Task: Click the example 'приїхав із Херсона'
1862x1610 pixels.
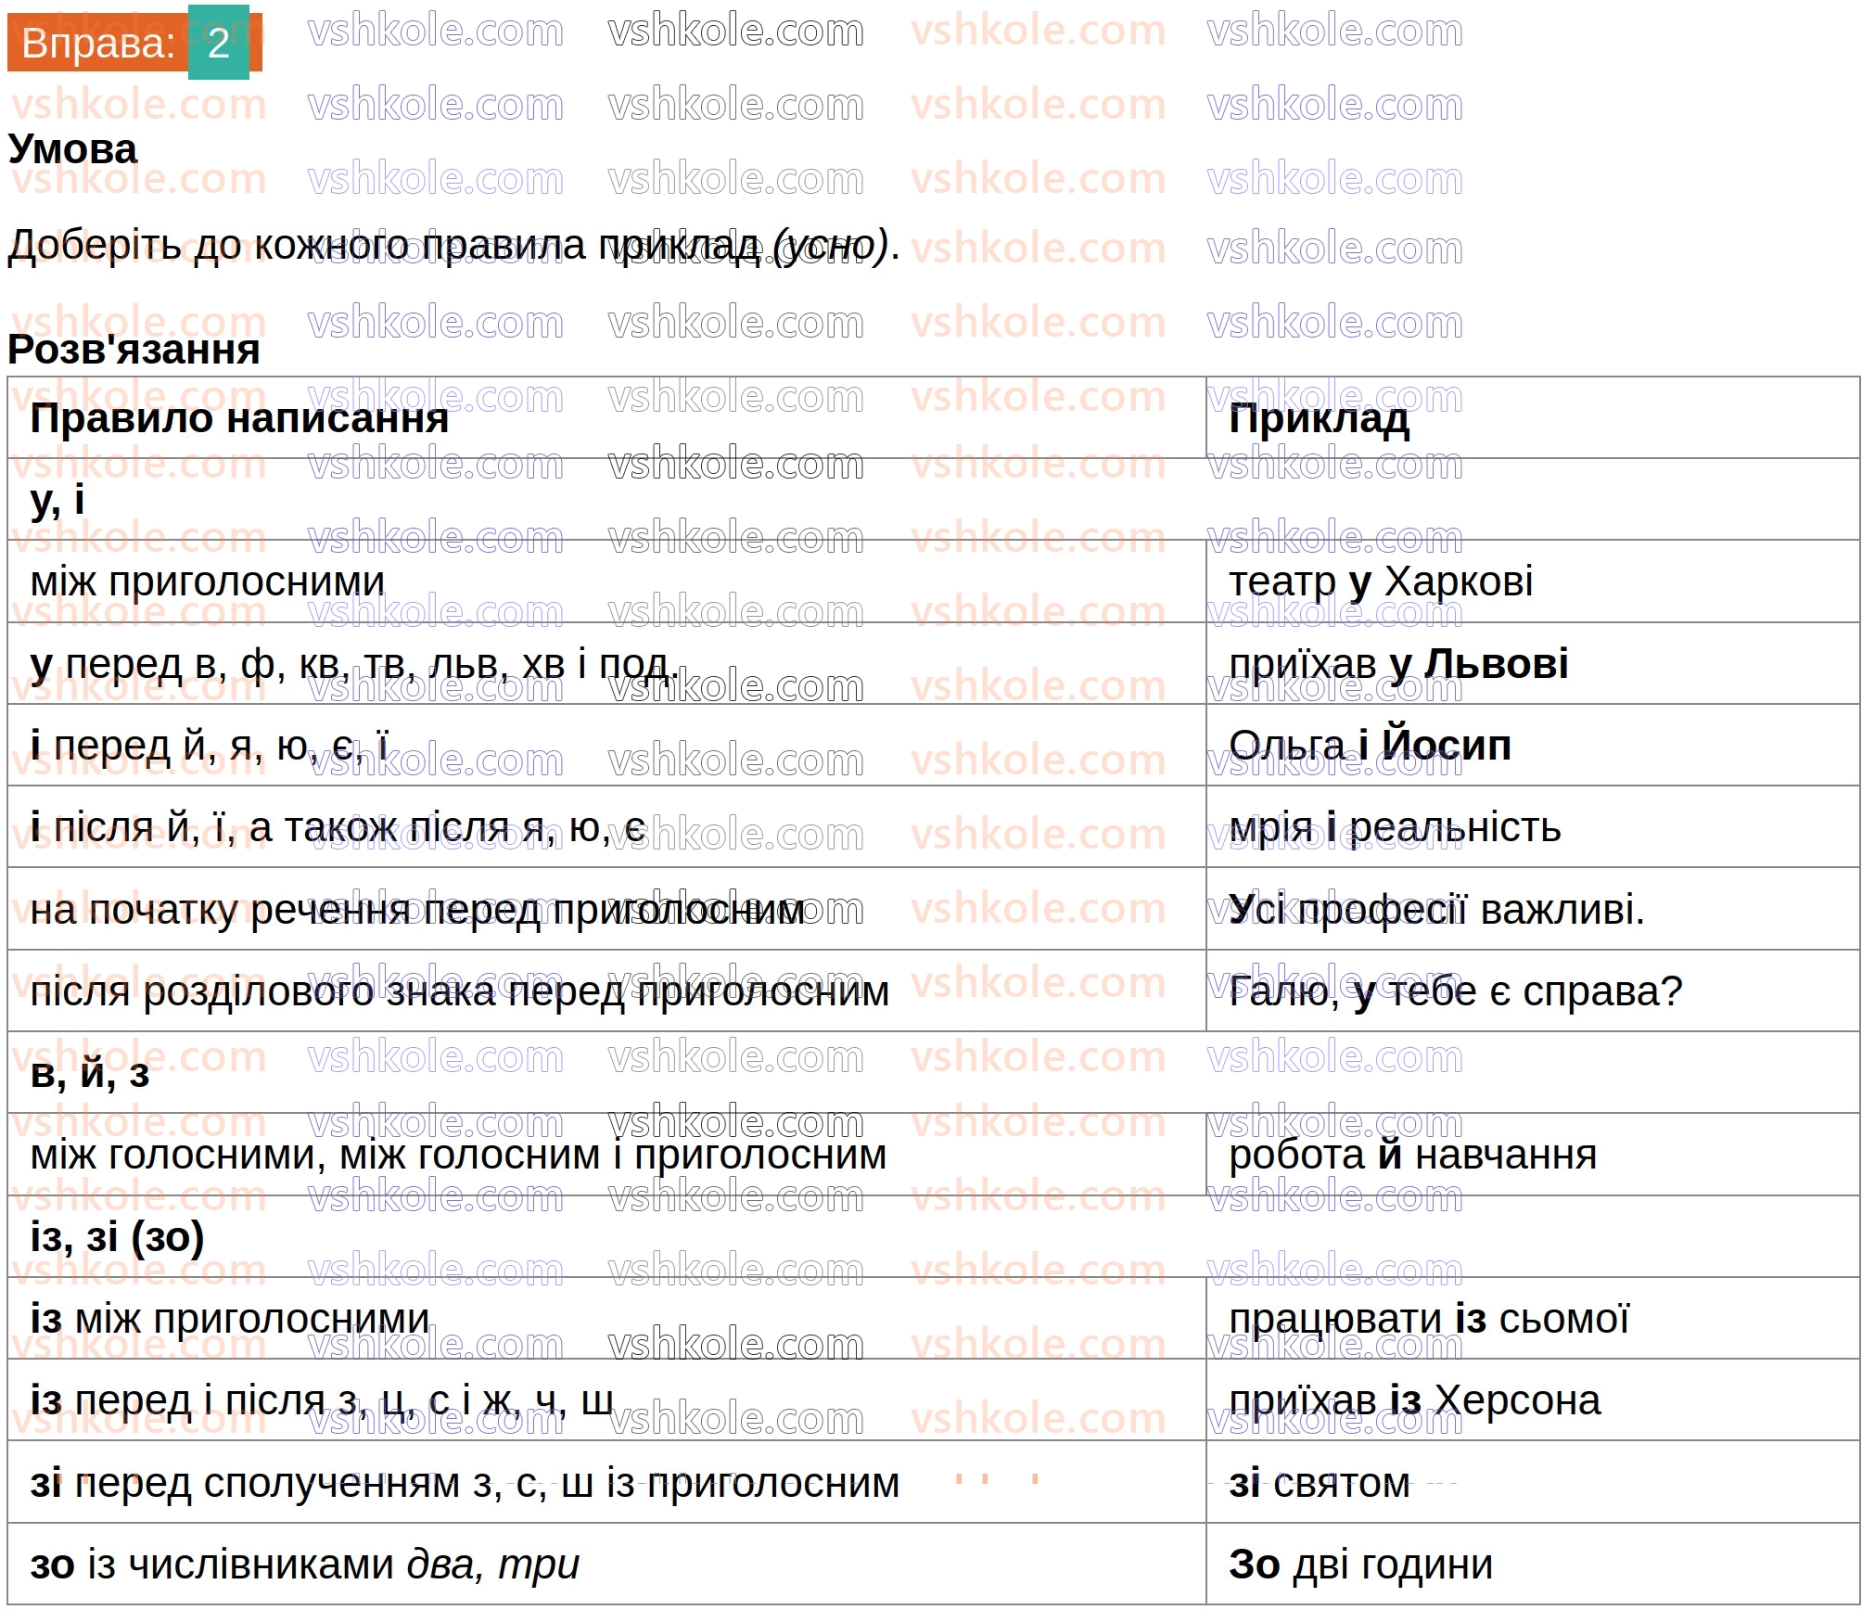Action: tap(1414, 1400)
